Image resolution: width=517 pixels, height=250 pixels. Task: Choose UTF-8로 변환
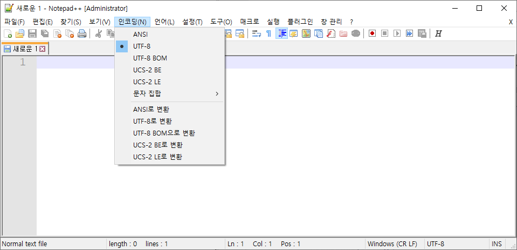tap(170, 121)
